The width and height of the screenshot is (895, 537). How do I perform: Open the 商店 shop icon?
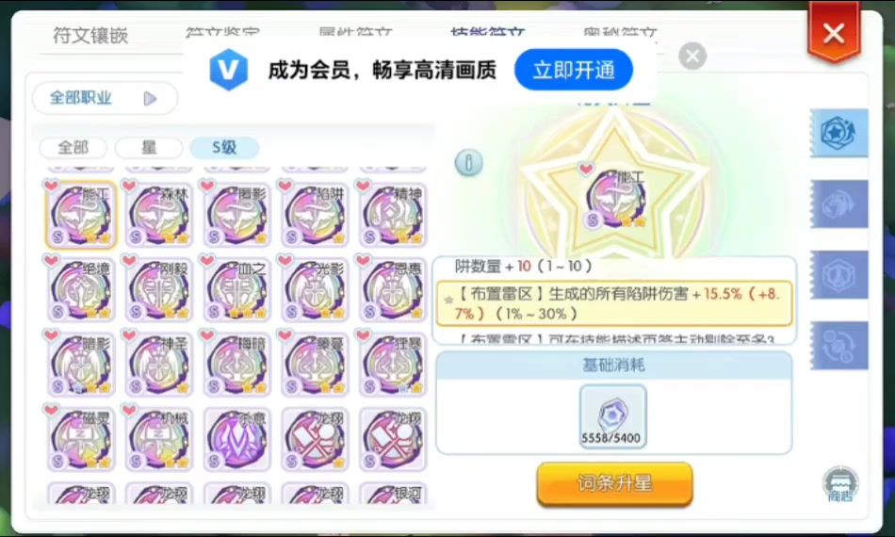tap(840, 484)
